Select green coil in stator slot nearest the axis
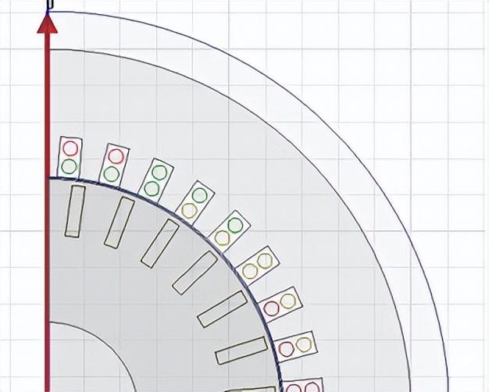 [70, 166]
